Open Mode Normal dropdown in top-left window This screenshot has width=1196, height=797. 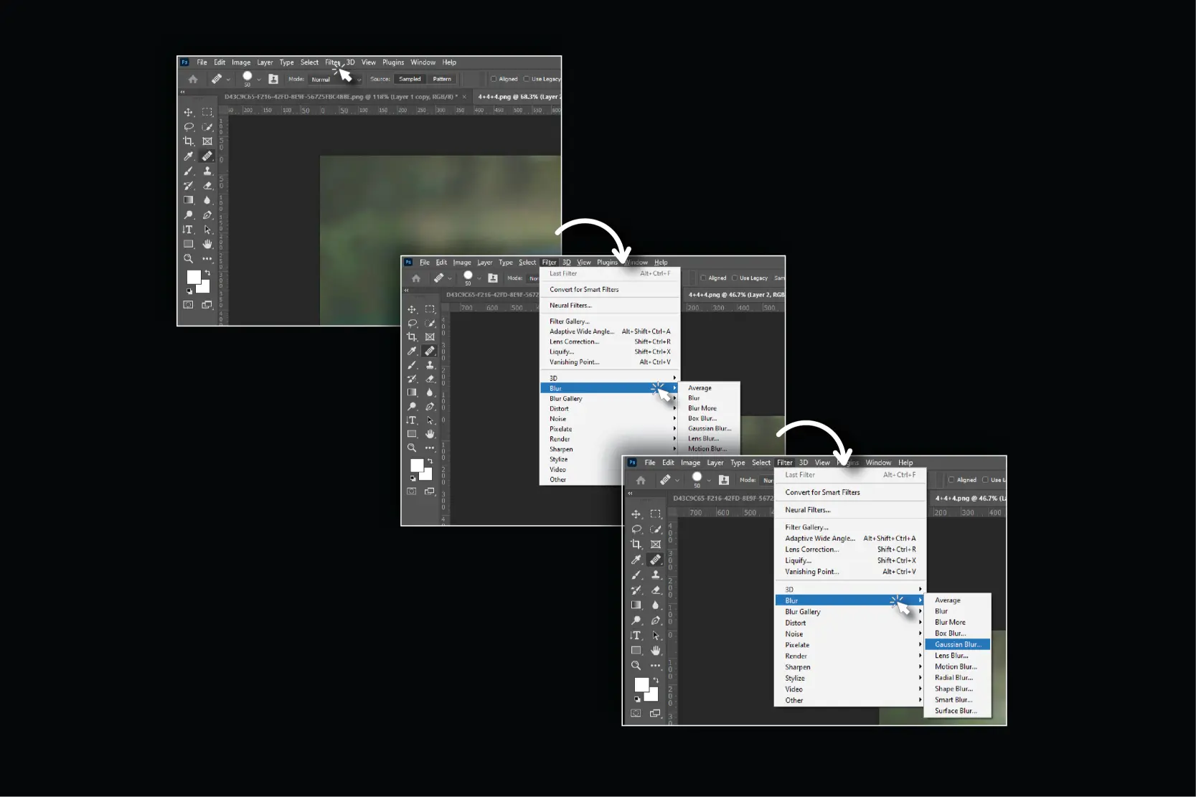[336, 79]
